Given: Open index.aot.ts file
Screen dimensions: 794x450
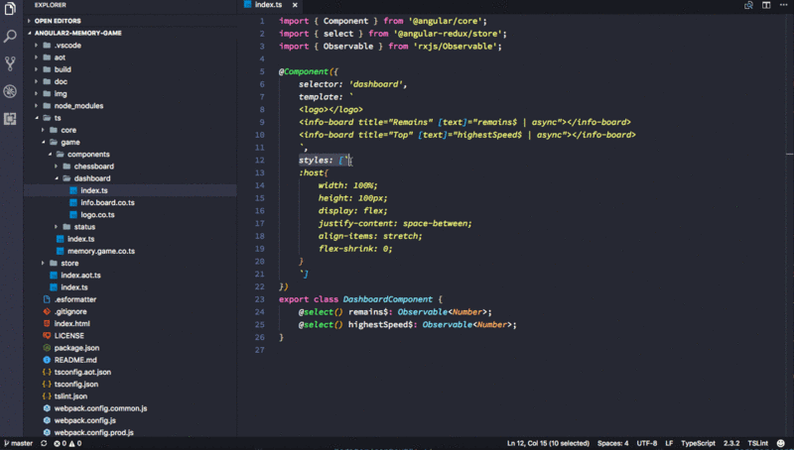Looking at the screenshot, I should pos(80,276).
